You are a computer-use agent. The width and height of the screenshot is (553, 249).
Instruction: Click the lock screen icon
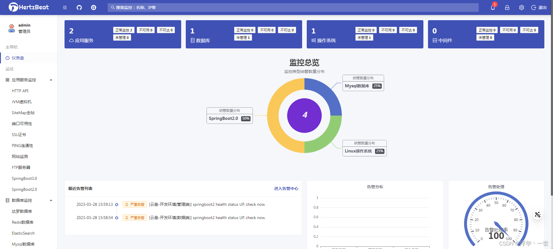pyautogui.click(x=507, y=7)
